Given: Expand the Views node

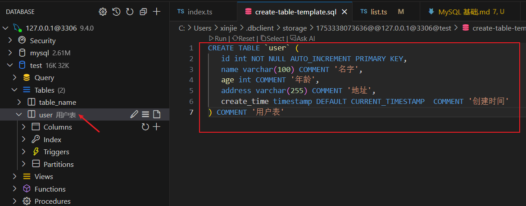Looking at the screenshot, I should (x=15, y=176).
